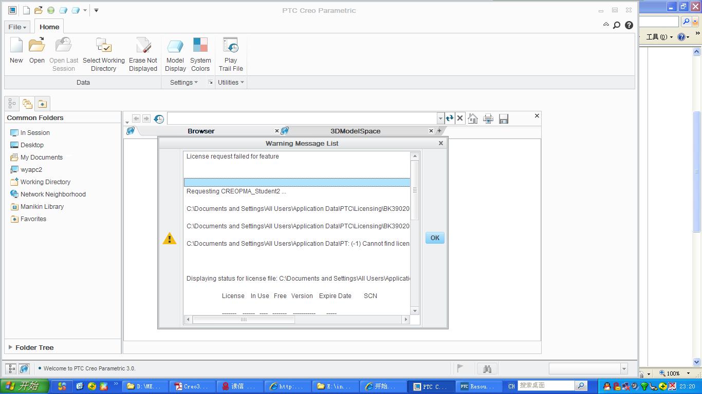702x394 pixels.
Task: Click browser refresh icon
Action: tap(450, 119)
